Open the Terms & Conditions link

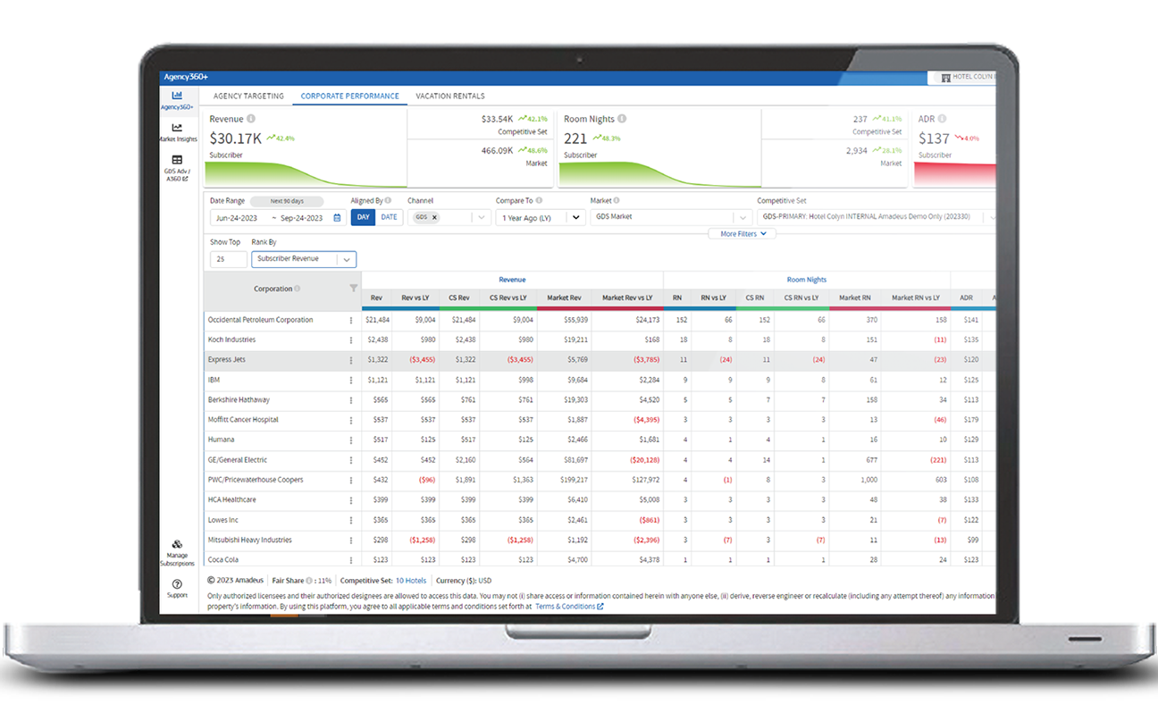point(569,607)
